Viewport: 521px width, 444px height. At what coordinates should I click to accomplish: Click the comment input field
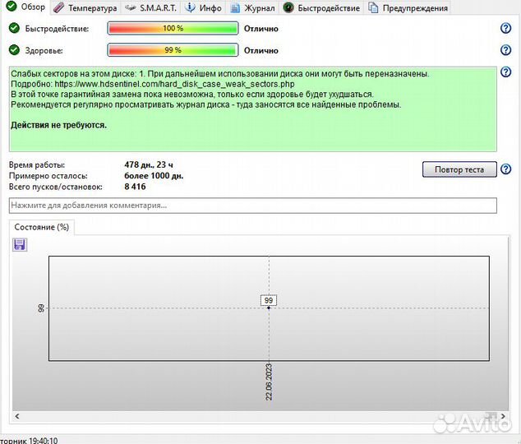point(253,206)
